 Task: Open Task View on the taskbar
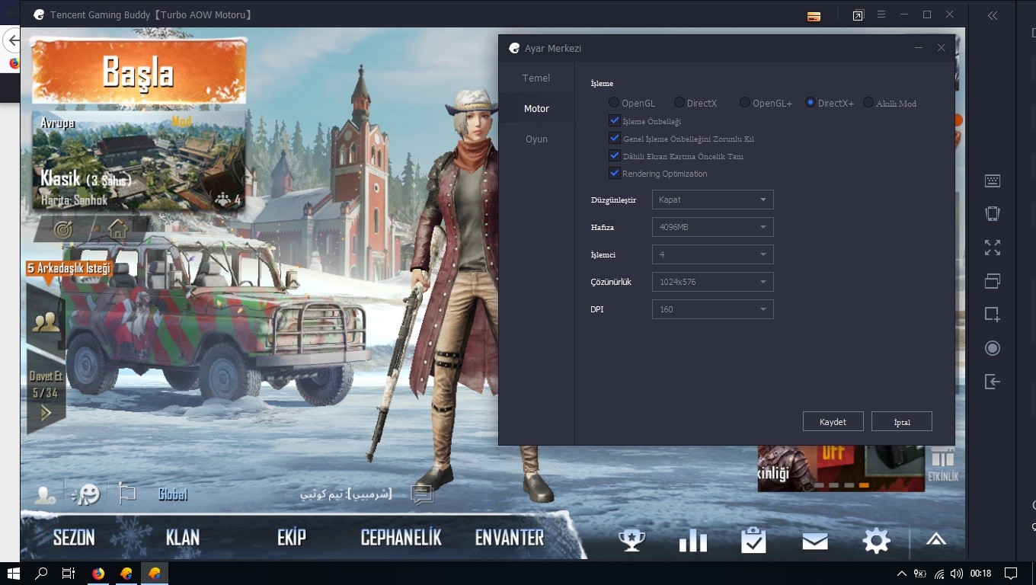pyautogui.click(x=69, y=574)
